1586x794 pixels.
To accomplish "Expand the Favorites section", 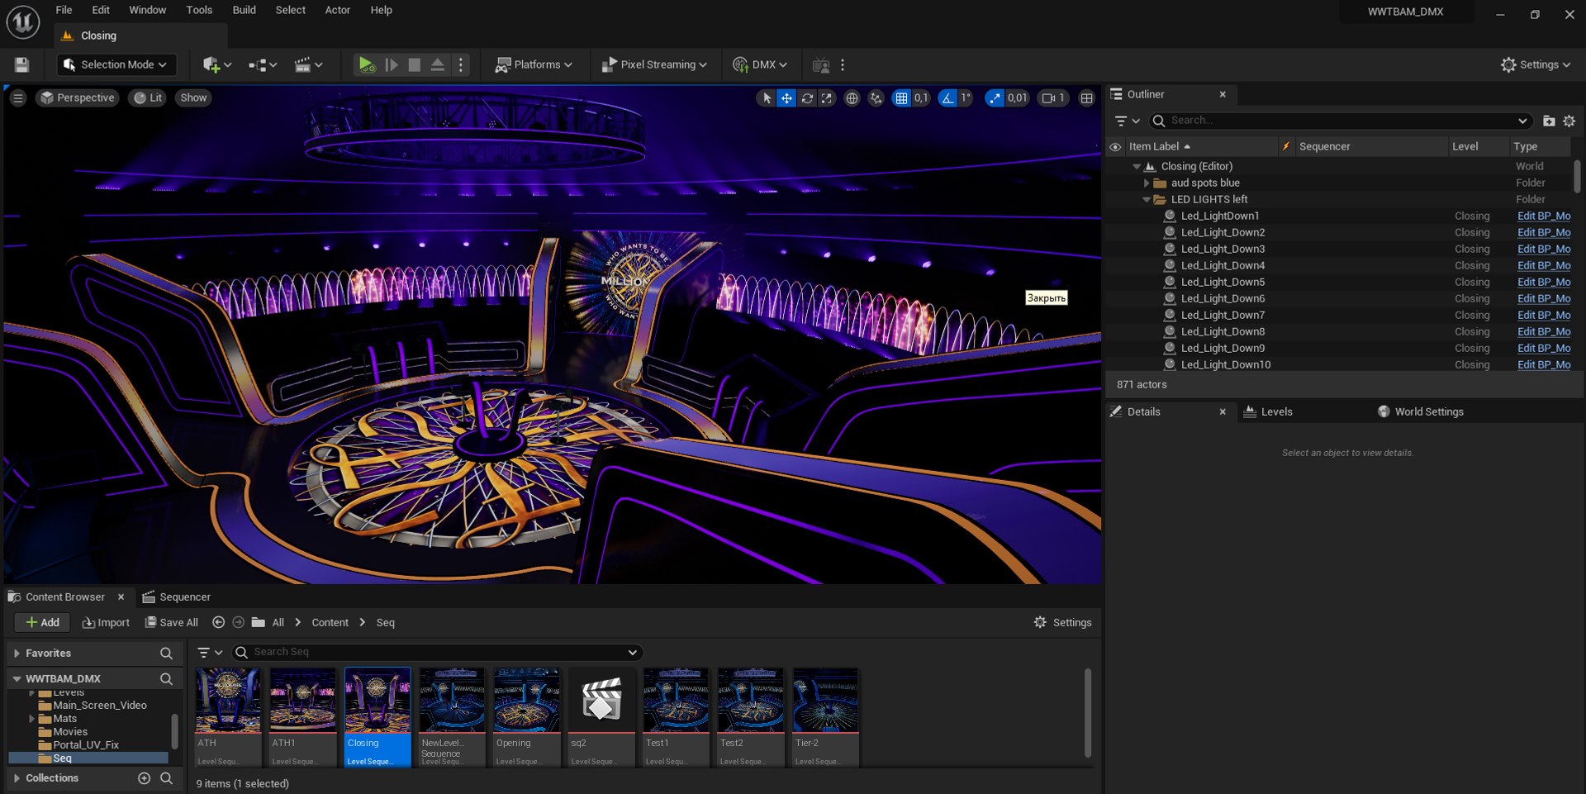I will [17, 653].
